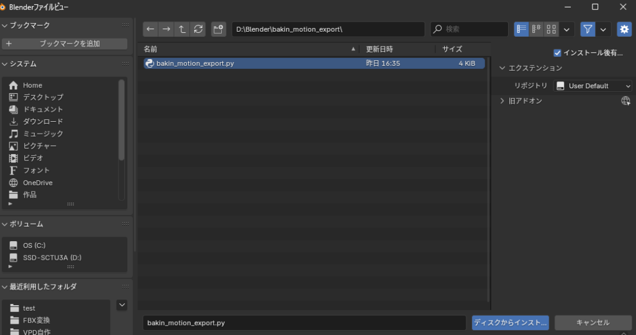
Task: Click the forward navigation arrow
Action: (x=166, y=29)
